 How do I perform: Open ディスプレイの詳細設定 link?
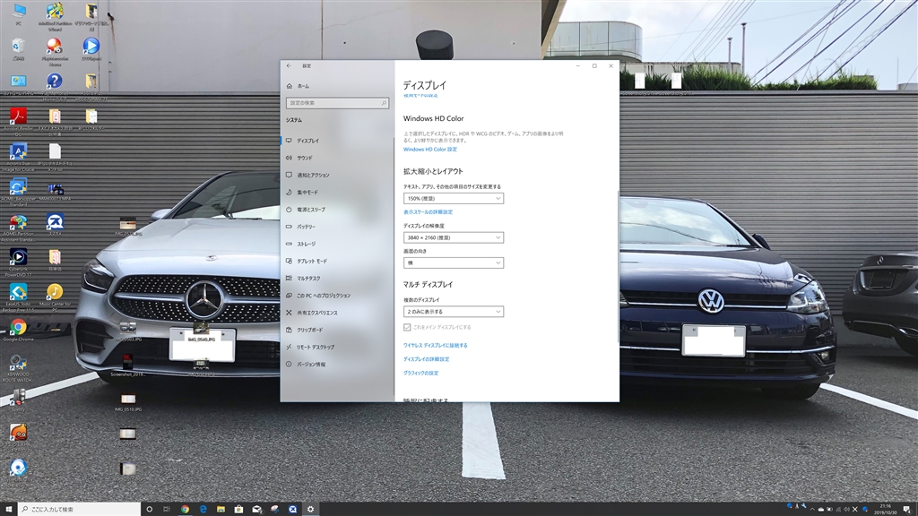tap(426, 359)
